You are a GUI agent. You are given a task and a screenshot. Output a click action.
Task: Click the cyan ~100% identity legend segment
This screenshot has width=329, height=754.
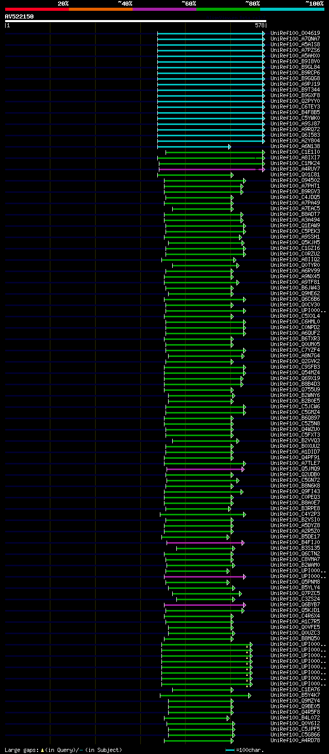point(292,9)
